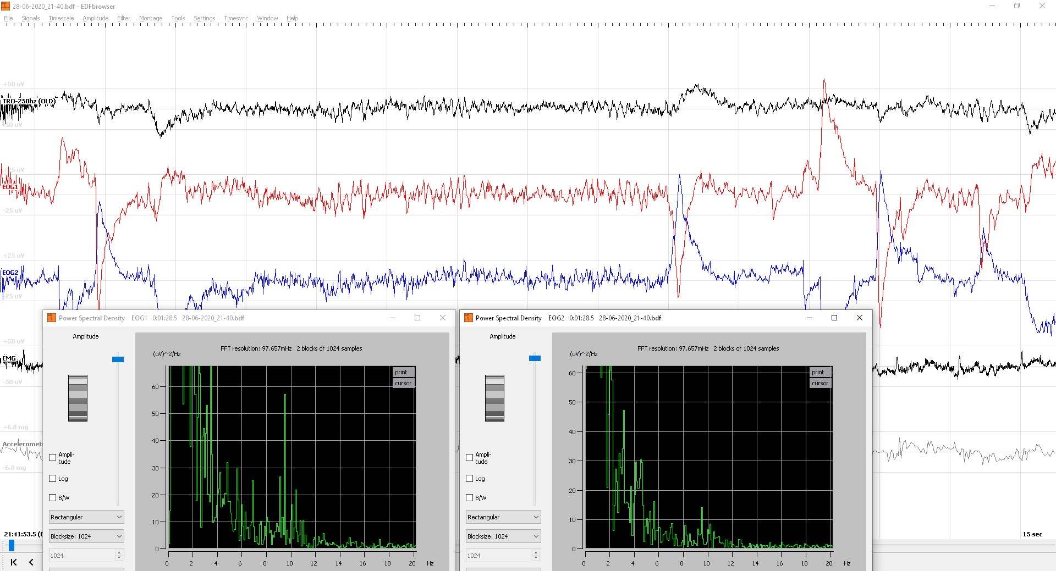Close the main EDFbrowser window
The width and height of the screenshot is (1056, 571).
[1042, 6]
